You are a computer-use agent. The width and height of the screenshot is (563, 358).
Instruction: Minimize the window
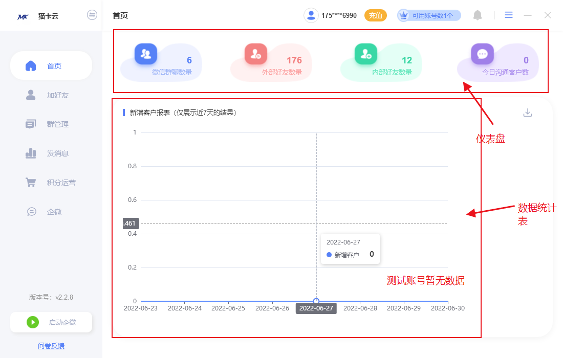tap(528, 15)
